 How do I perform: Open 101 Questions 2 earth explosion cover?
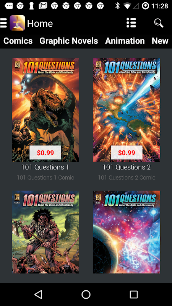[127, 110]
